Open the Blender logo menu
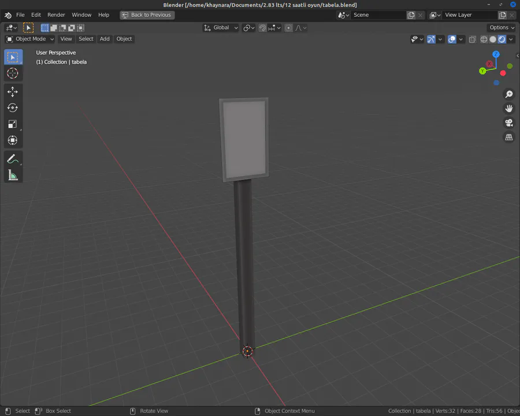 click(x=8, y=15)
